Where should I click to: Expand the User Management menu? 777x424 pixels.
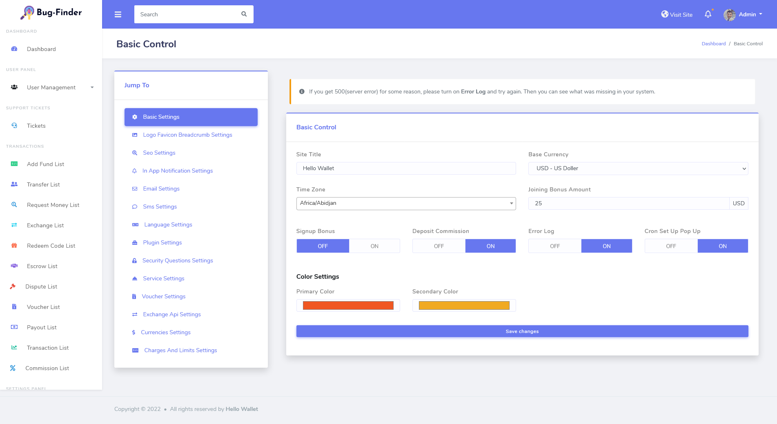(51, 87)
